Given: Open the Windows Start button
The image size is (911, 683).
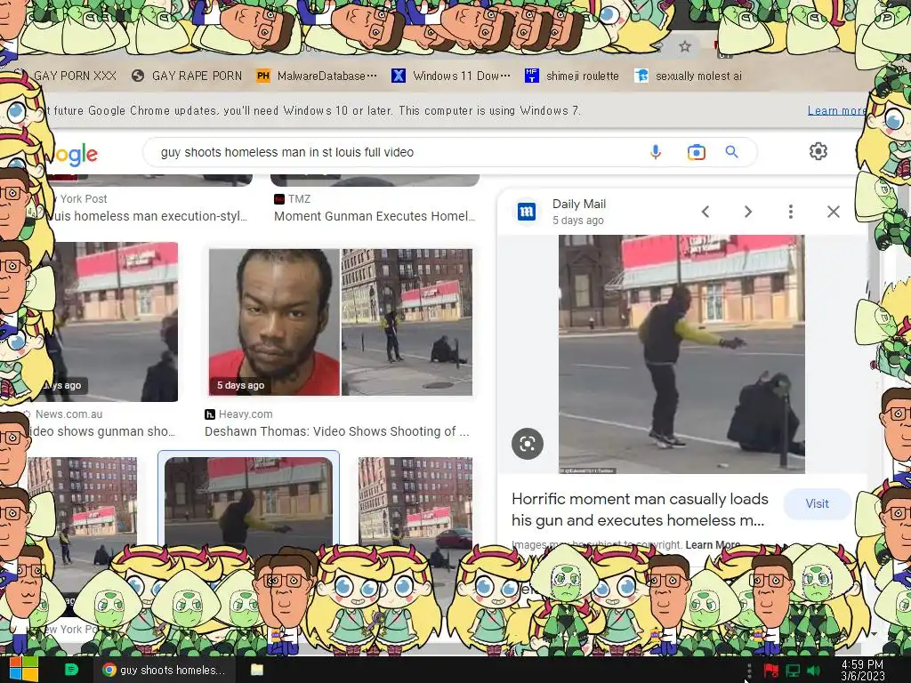Looking at the screenshot, I should pos(23,670).
